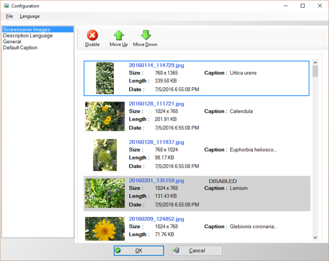Choose General settings category
The image size is (329, 261).
(12, 42)
